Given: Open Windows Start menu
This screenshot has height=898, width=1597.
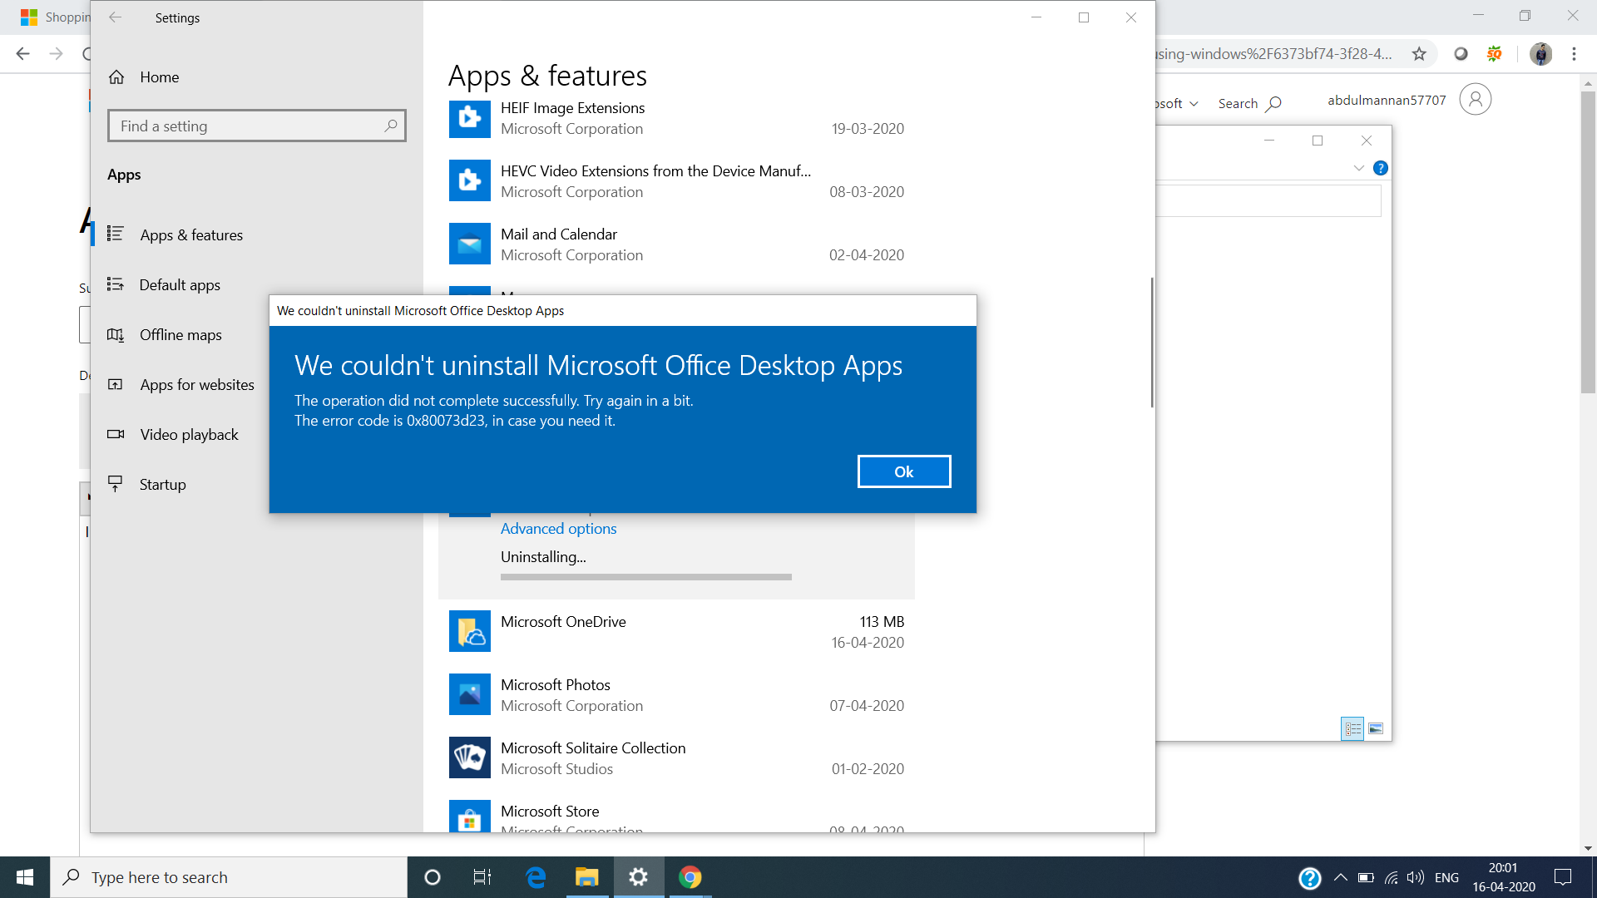Looking at the screenshot, I should 25,877.
